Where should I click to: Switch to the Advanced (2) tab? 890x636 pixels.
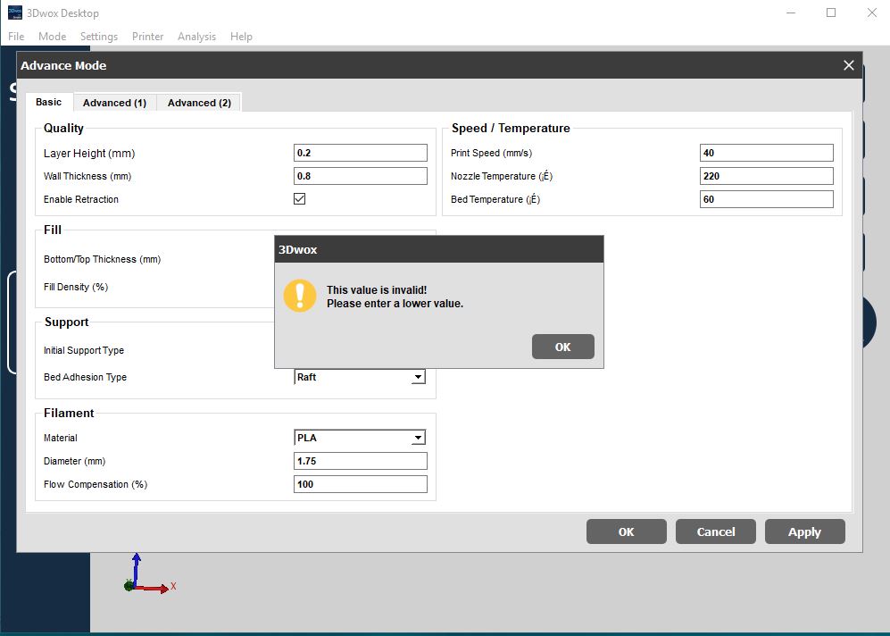[199, 103]
